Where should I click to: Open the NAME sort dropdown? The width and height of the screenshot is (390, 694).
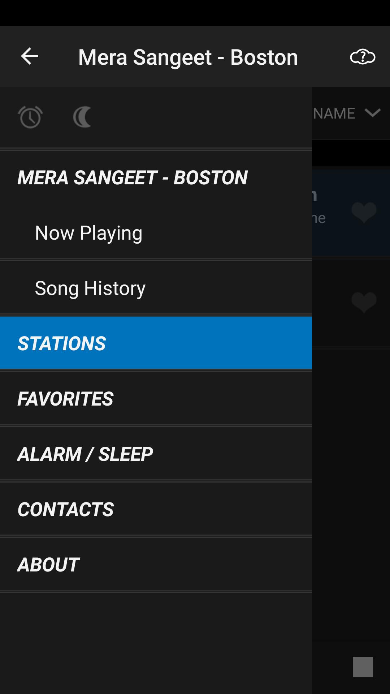click(x=334, y=113)
